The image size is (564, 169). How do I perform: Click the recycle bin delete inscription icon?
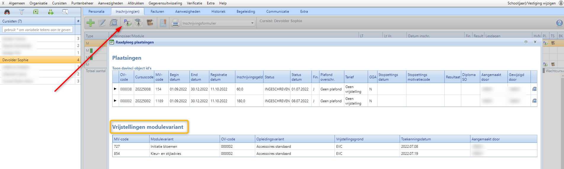pos(114,23)
